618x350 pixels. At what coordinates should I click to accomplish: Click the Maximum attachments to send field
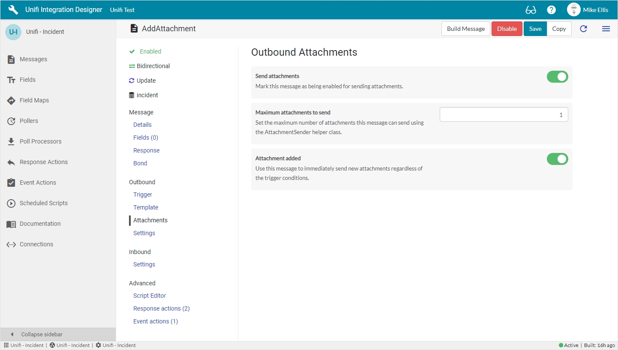pyautogui.click(x=504, y=115)
